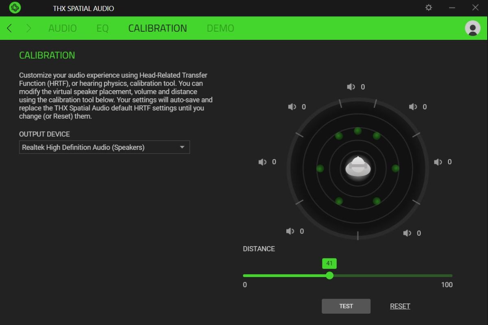Click the lower-left speaker volume icon
The image size is (488, 325).
click(x=290, y=231)
